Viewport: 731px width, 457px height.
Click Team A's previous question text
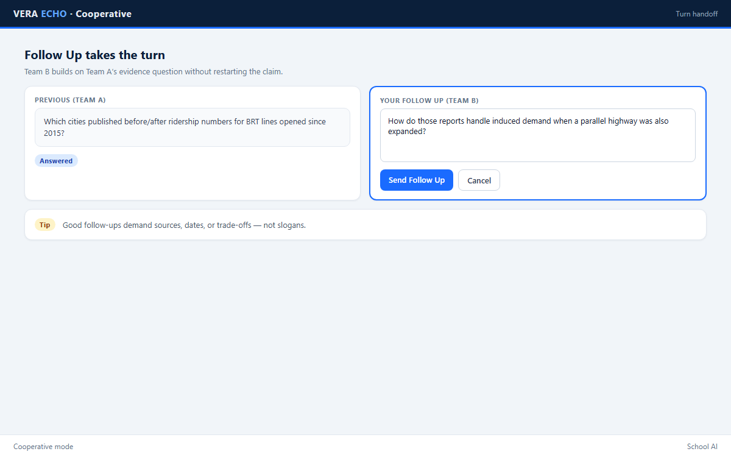coord(192,127)
